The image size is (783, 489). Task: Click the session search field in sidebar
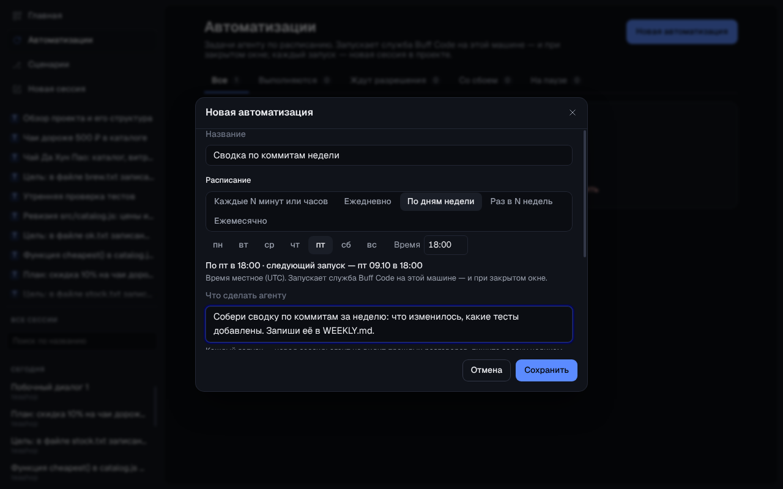click(x=83, y=340)
